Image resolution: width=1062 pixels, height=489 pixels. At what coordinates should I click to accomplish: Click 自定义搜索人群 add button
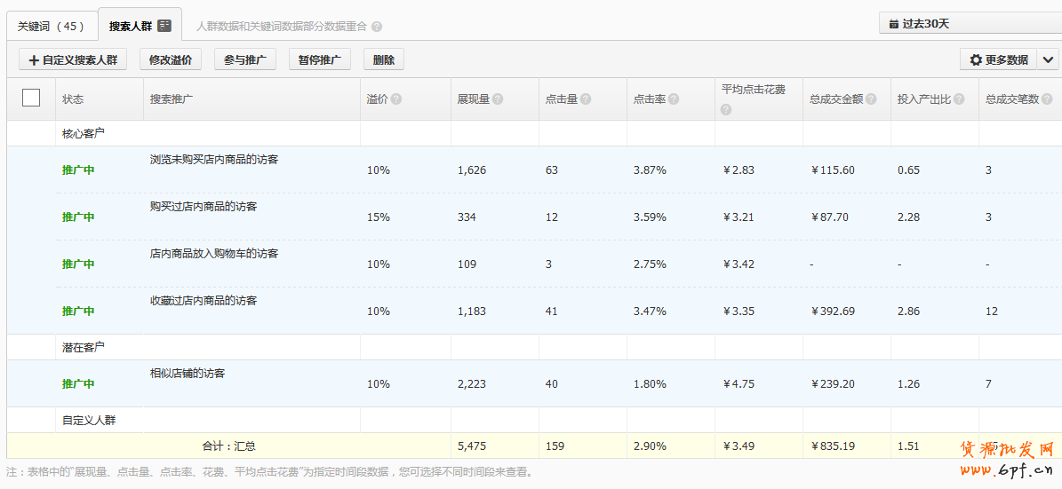pos(73,59)
